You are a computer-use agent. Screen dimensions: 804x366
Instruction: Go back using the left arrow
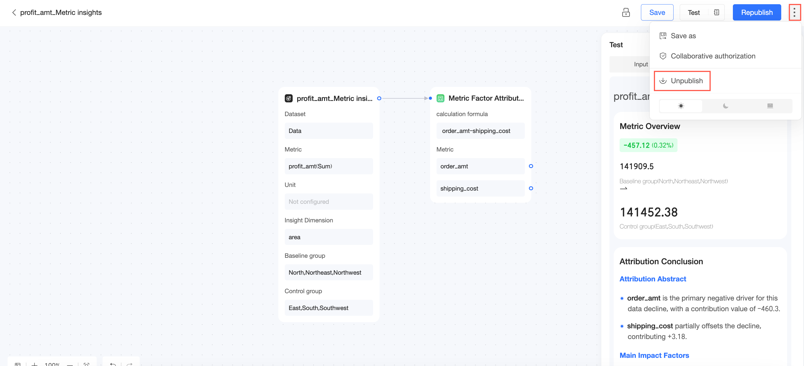(14, 12)
